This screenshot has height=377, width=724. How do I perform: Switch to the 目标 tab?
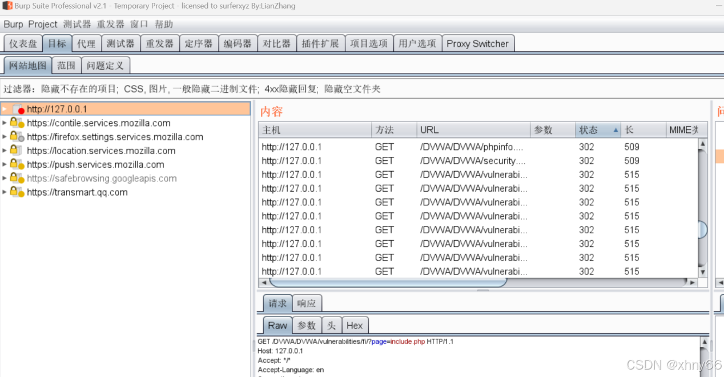(x=57, y=43)
